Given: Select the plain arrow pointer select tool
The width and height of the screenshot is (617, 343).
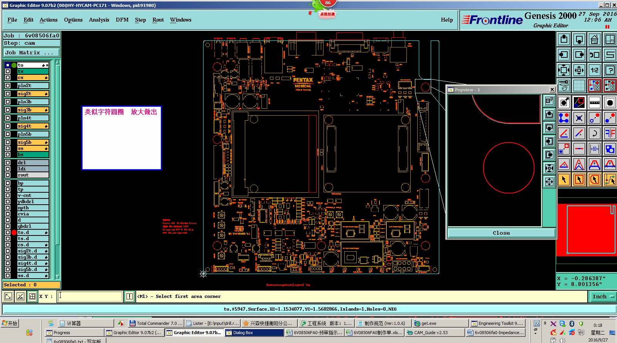Looking at the screenshot, I should 564,180.
